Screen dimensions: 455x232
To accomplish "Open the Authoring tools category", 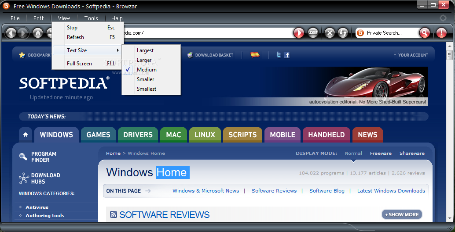I will (x=45, y=215).
